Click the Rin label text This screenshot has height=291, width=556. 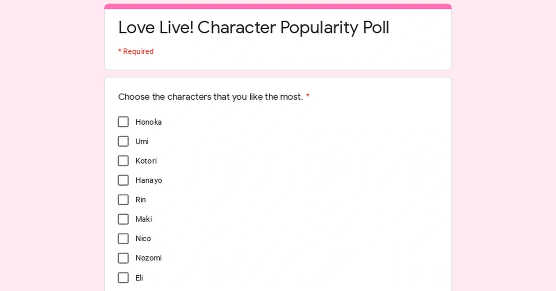pyautogui.click(x=141, y=200)
